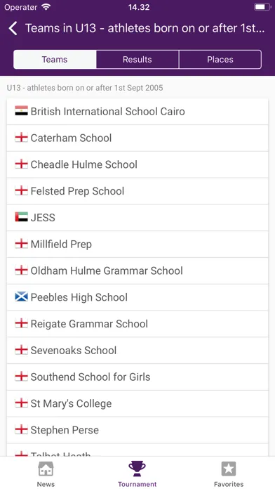Tap the Scotland flag beside Peebles High School
Viewport: 275px width, 489px height.
click(21, 297)
